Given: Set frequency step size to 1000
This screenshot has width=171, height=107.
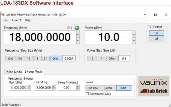Looking at the screenshot, I should pyautogui.click(x=10, y=59).
